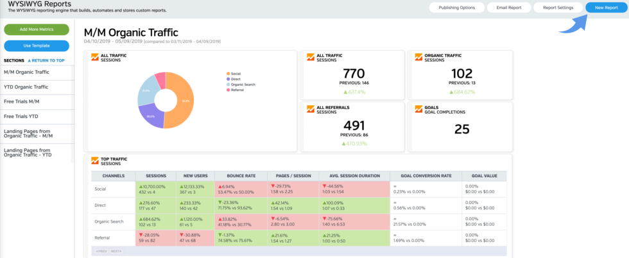
Task: Click the Return To Top link
Action: coord(47,60)
